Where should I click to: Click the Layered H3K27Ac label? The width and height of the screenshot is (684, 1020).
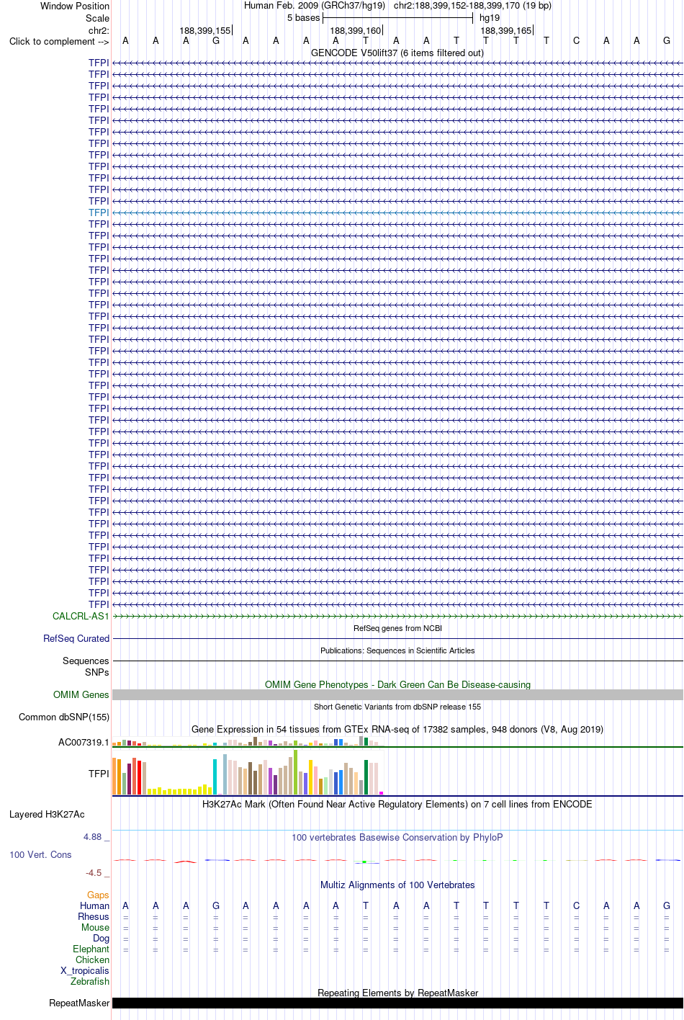point(47,814)
